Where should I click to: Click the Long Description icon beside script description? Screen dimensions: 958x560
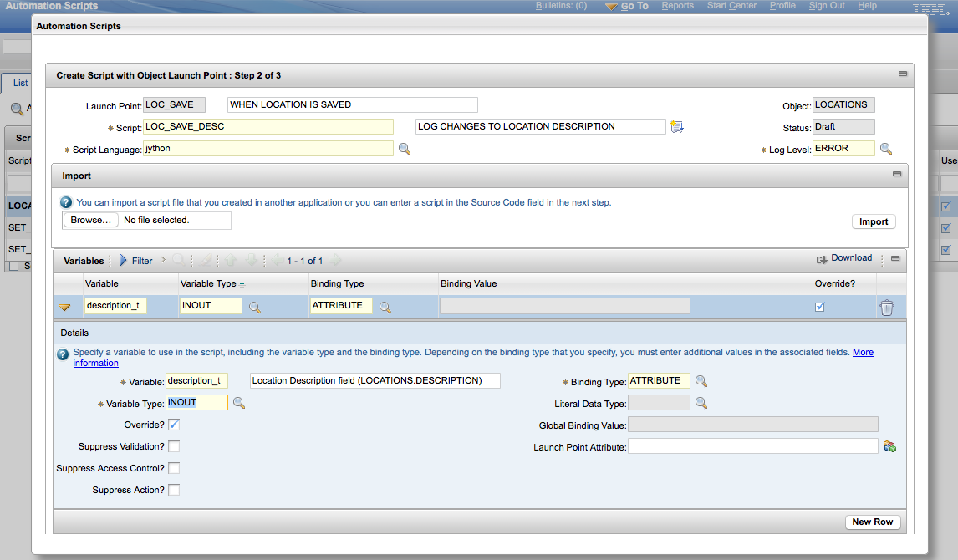tap(677, 125)
